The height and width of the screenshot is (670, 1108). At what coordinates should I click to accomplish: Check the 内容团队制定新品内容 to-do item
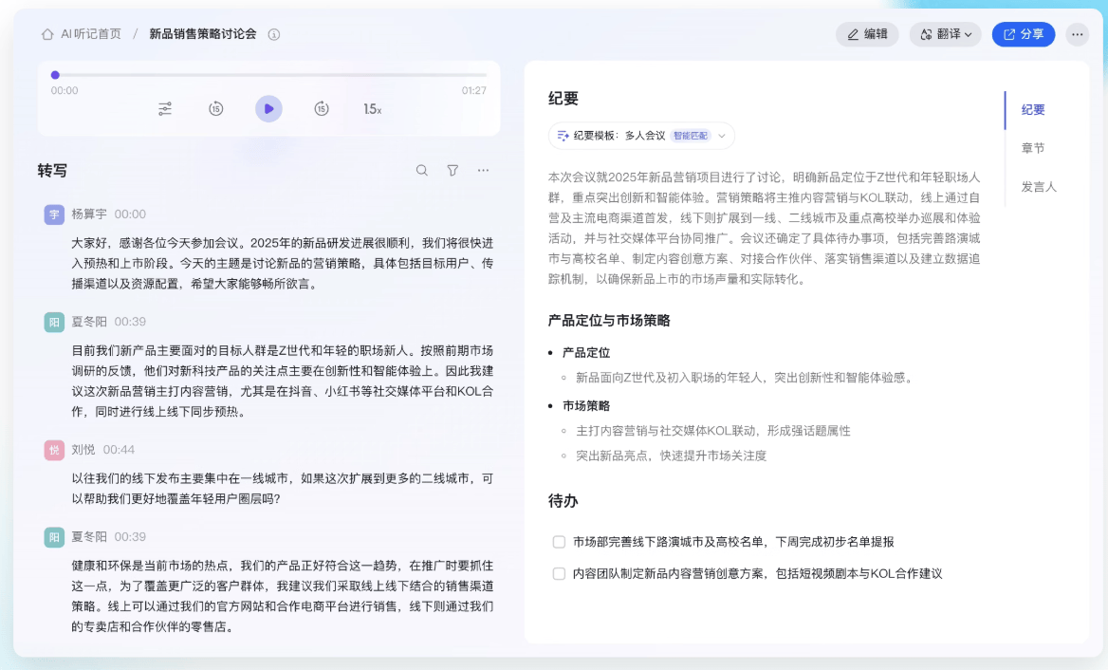(559, 574)
